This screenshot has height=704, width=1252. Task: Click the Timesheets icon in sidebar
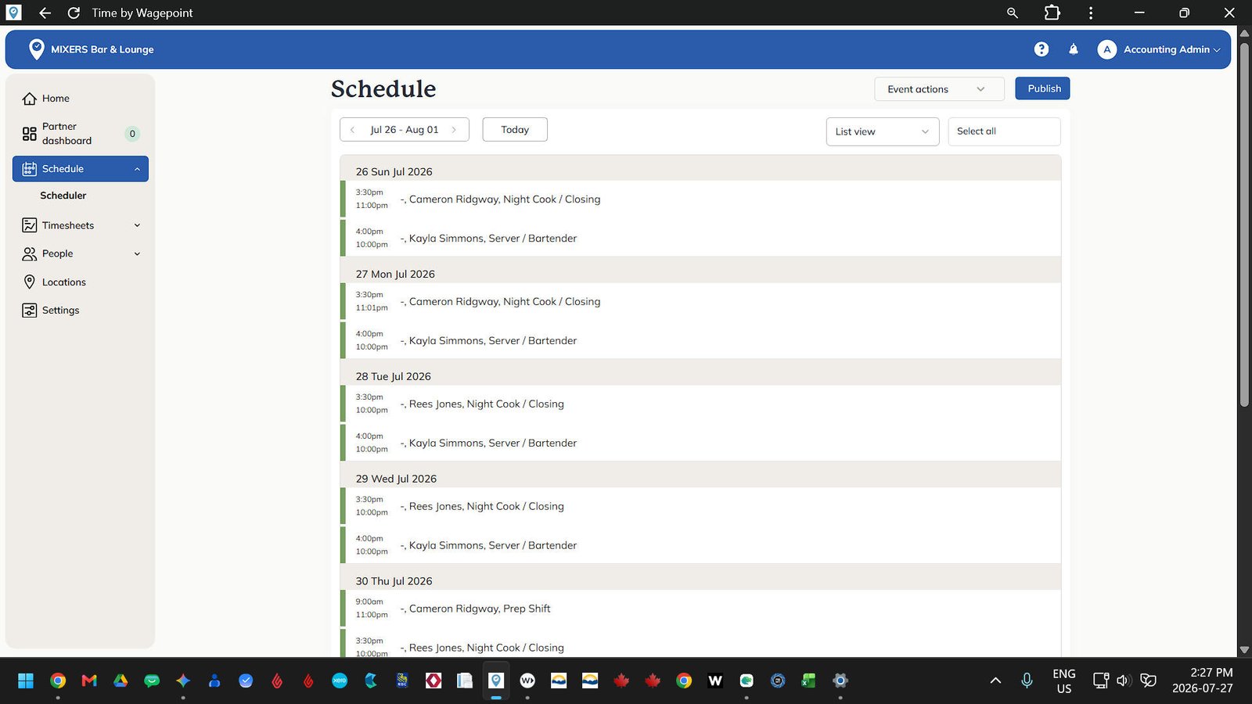(30, 225)
